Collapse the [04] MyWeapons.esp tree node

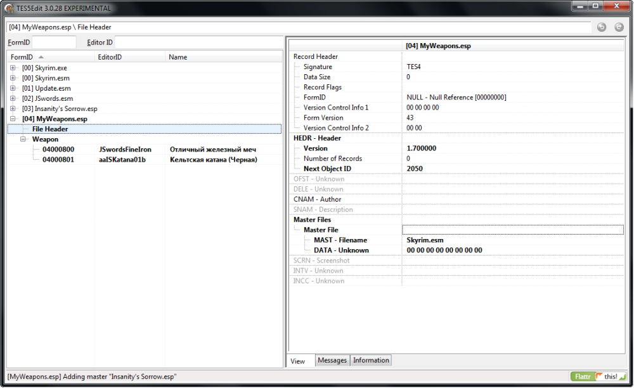[x=13, y=119]
